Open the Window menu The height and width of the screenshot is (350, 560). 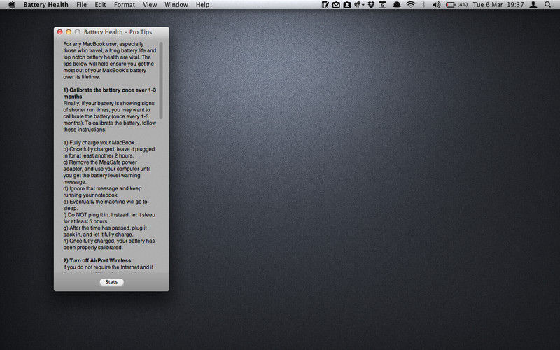[x=176, y=5]
